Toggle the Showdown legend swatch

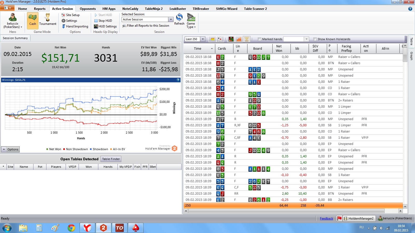click(91, 149)
